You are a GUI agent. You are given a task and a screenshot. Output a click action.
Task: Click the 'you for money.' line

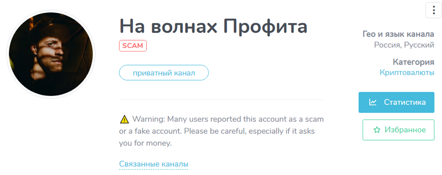click(x=145, y=143)
